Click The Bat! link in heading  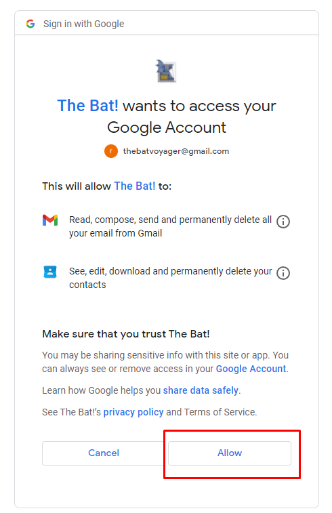(x=87, y=106)
